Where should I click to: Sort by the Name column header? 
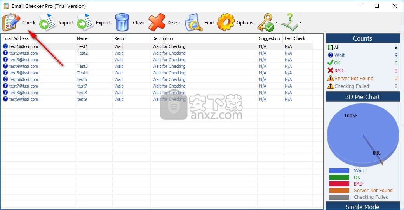point(94,38)
